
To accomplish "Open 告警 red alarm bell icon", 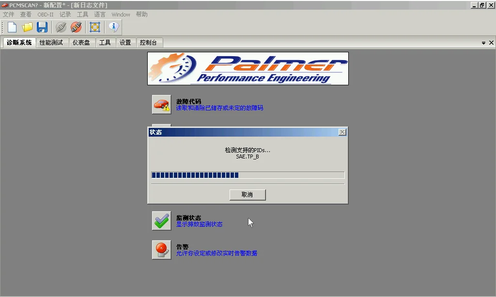I will pos(162,250).
